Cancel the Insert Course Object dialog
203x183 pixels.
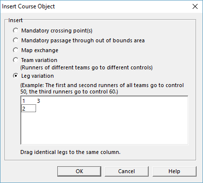tap(126, 171)
